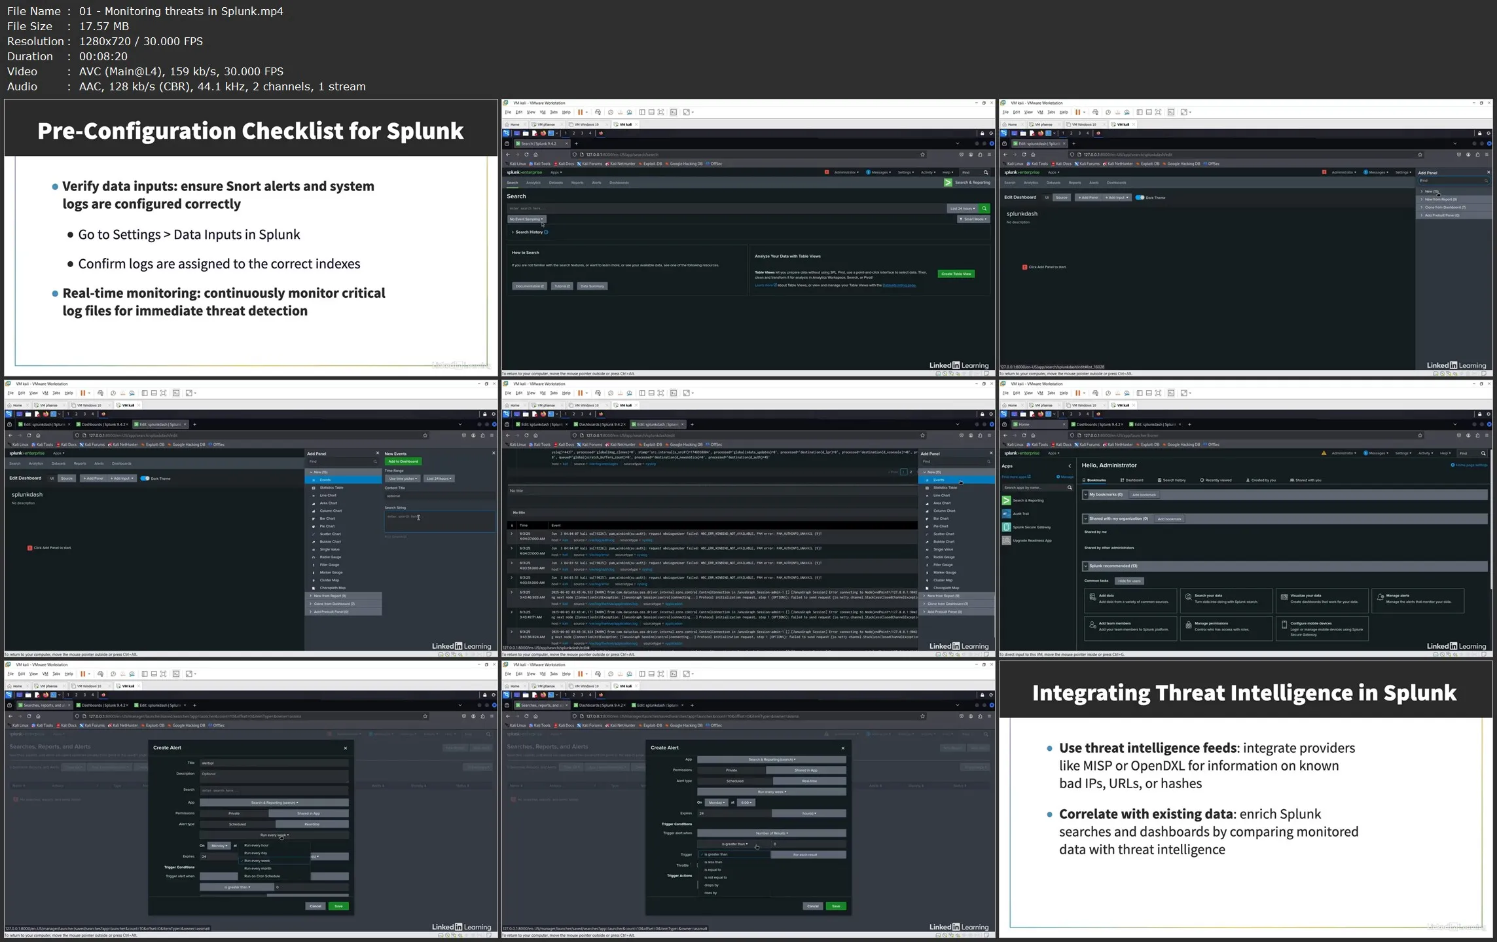This screenshot has height=942, width=1497.
Task: Open the Configure mobile devices card
Action: [x=1322, y=628]
